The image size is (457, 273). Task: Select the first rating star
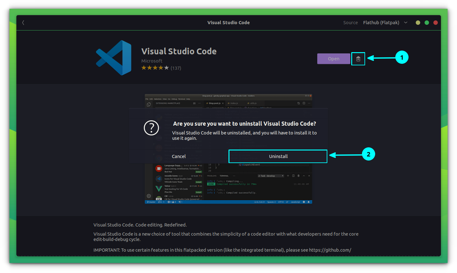(x=144, y=68)
